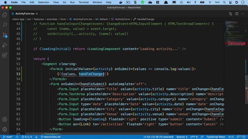
Task: Open the Window menu
Action: 97,2
